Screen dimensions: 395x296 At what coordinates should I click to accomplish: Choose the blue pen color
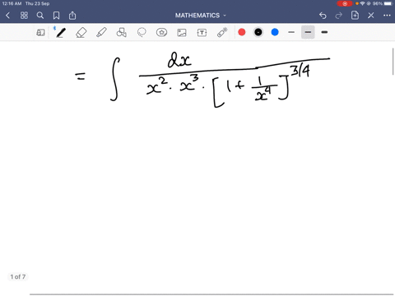coord(275,32)
